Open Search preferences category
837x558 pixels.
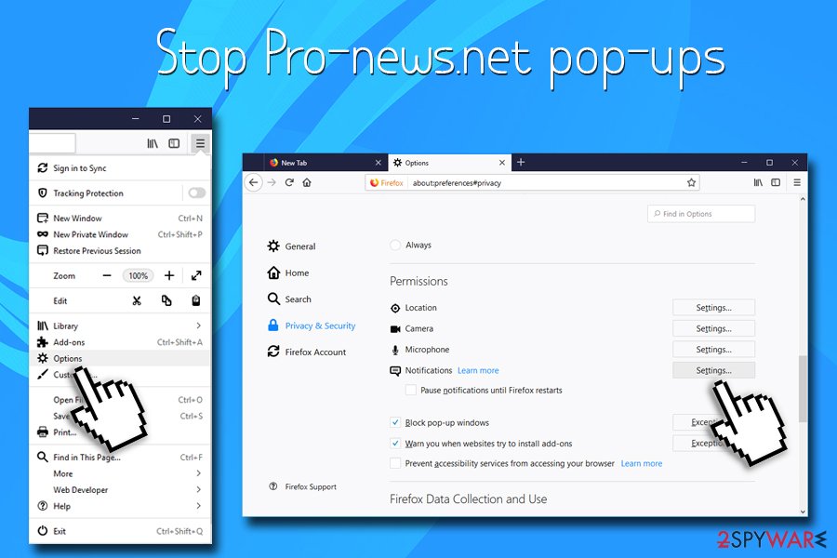click(289, 299)
